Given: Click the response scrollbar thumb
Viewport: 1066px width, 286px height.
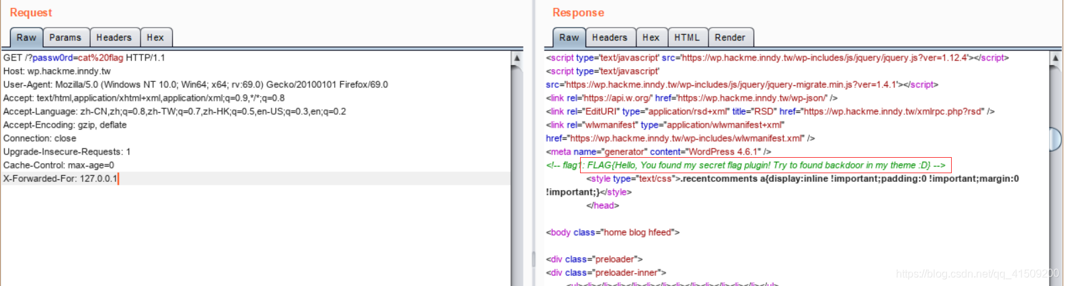Looking at the screenshot, I should click(x=1055, y=139).
